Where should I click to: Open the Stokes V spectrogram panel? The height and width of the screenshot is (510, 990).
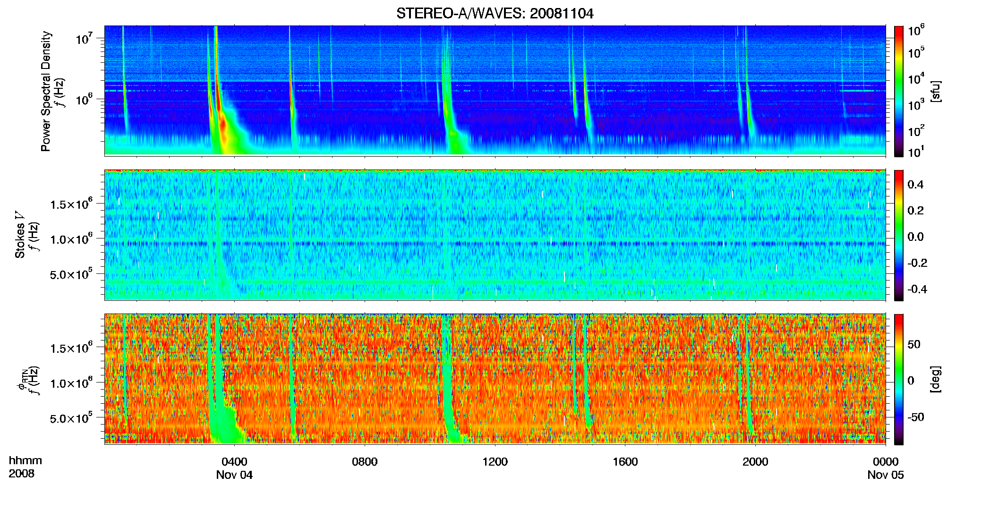[x=495, y=235]
